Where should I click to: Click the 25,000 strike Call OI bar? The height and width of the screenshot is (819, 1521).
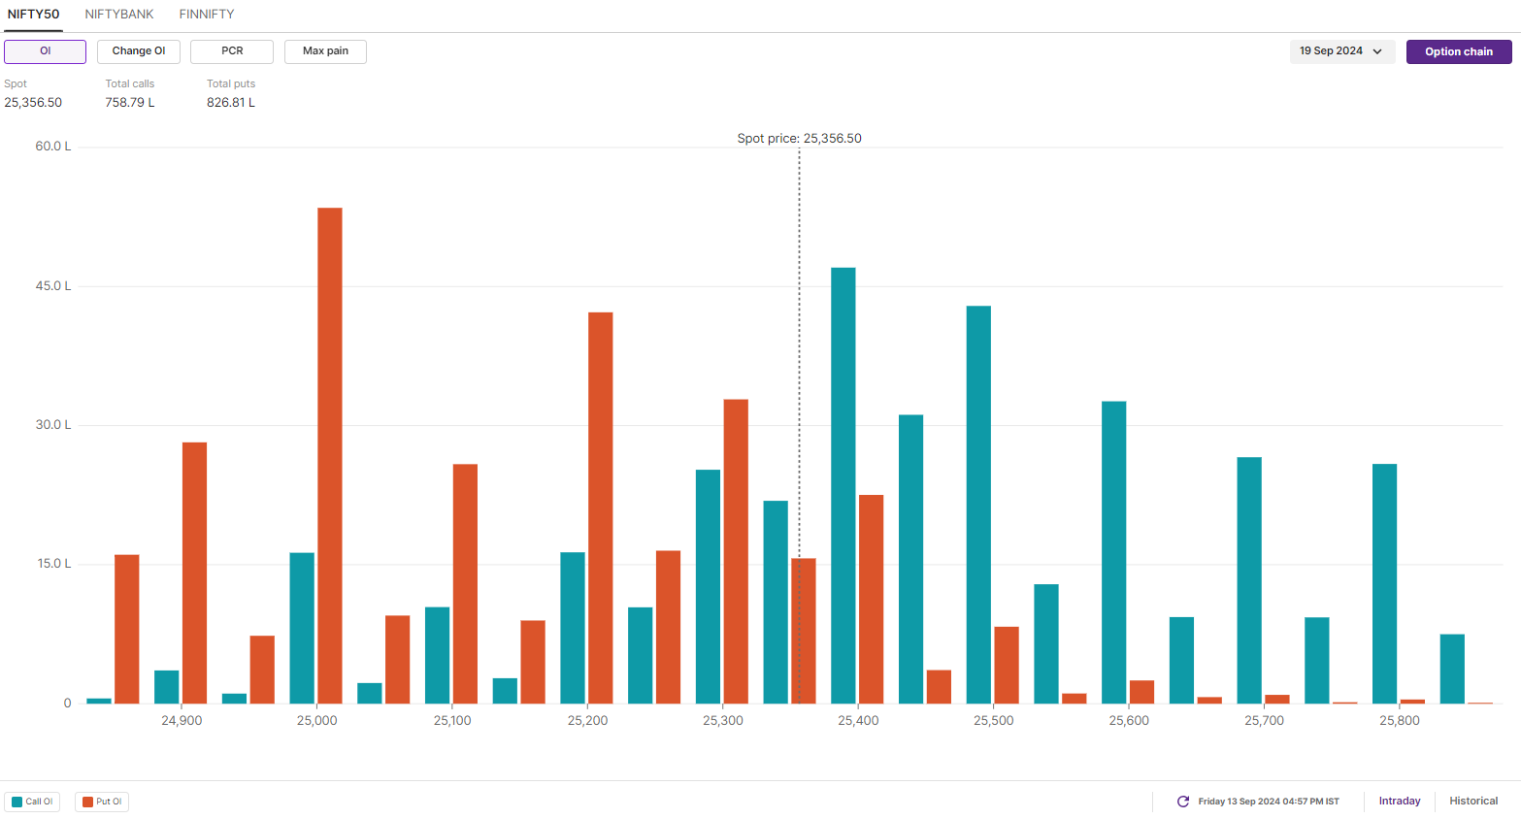pyautogui.click(x=302, y=628)
